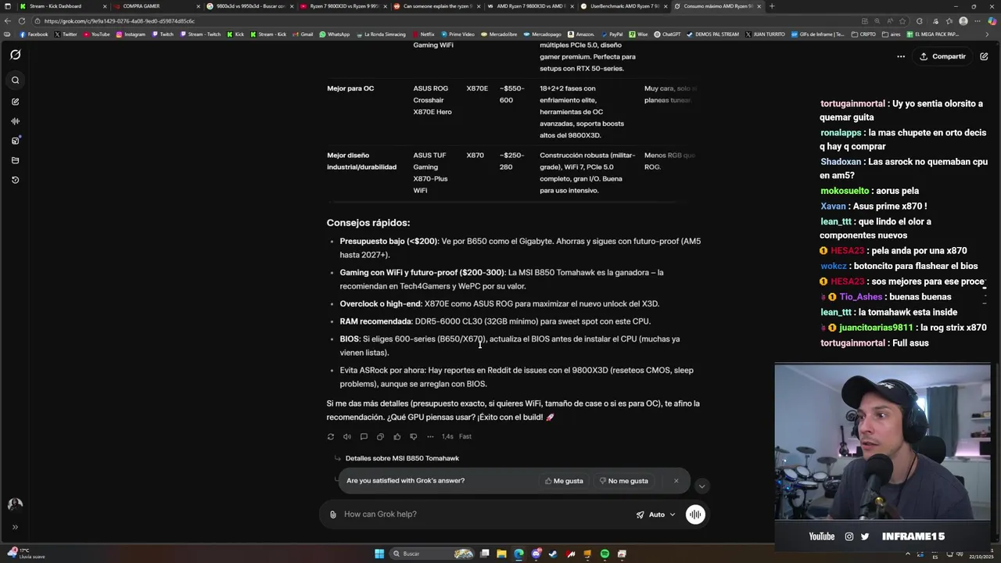Click the Compartir share button

click(x=942, y=56)
